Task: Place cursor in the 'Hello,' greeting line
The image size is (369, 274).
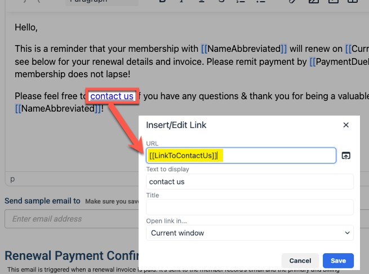Action: (x=26, y=28)
